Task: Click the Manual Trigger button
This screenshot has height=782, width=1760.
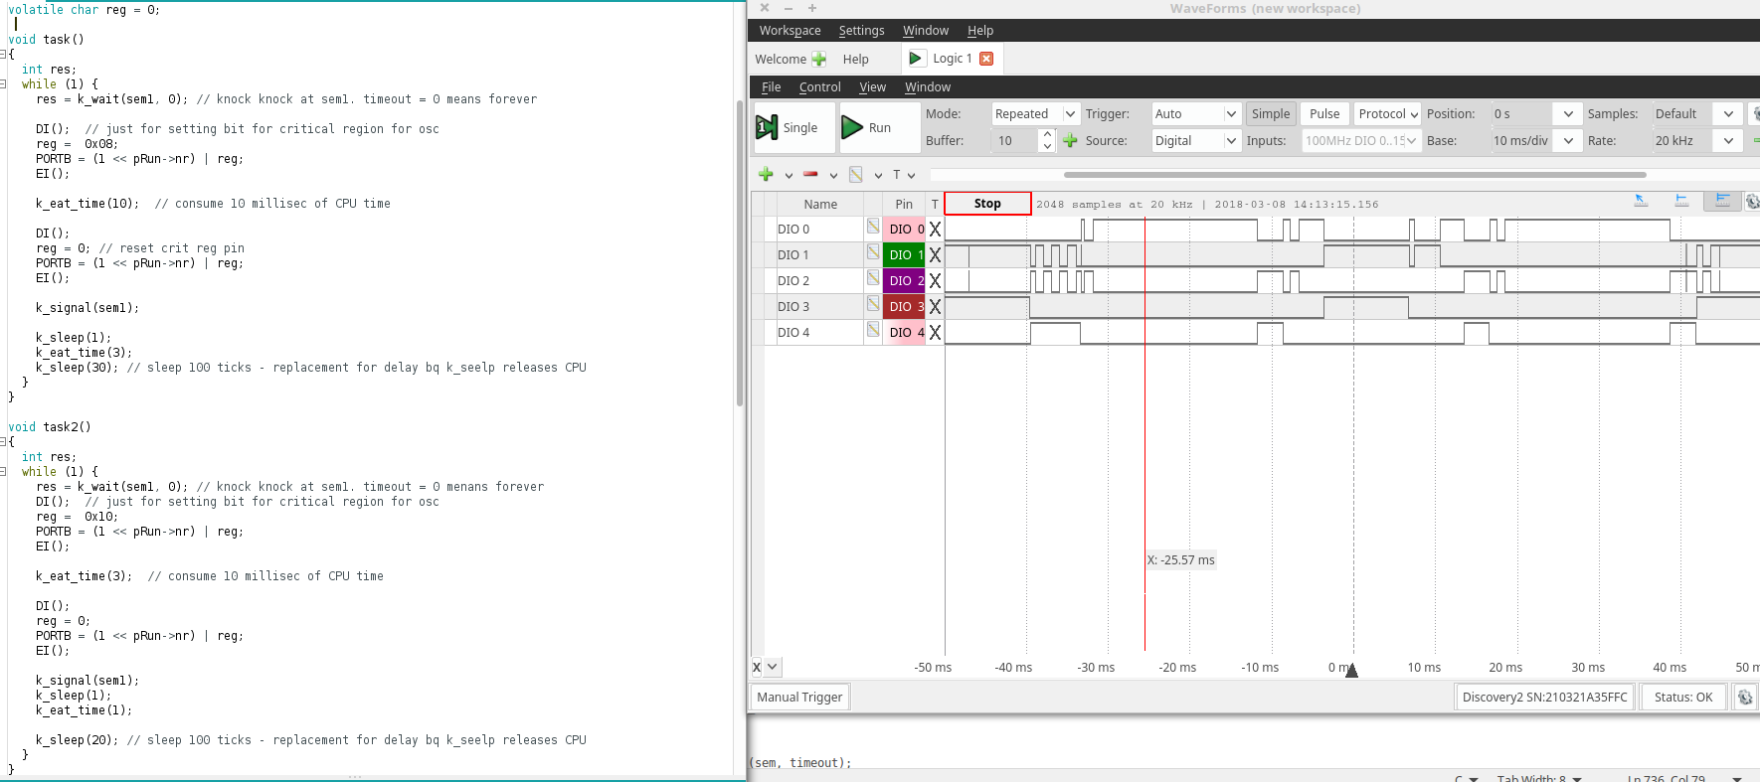Action: coord(799,698)
